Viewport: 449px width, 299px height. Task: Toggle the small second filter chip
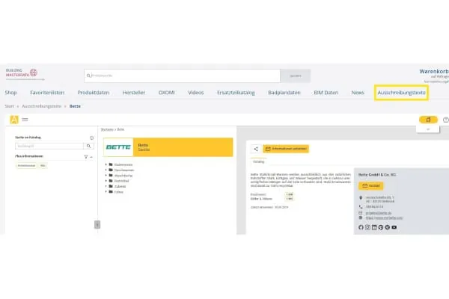43,166
